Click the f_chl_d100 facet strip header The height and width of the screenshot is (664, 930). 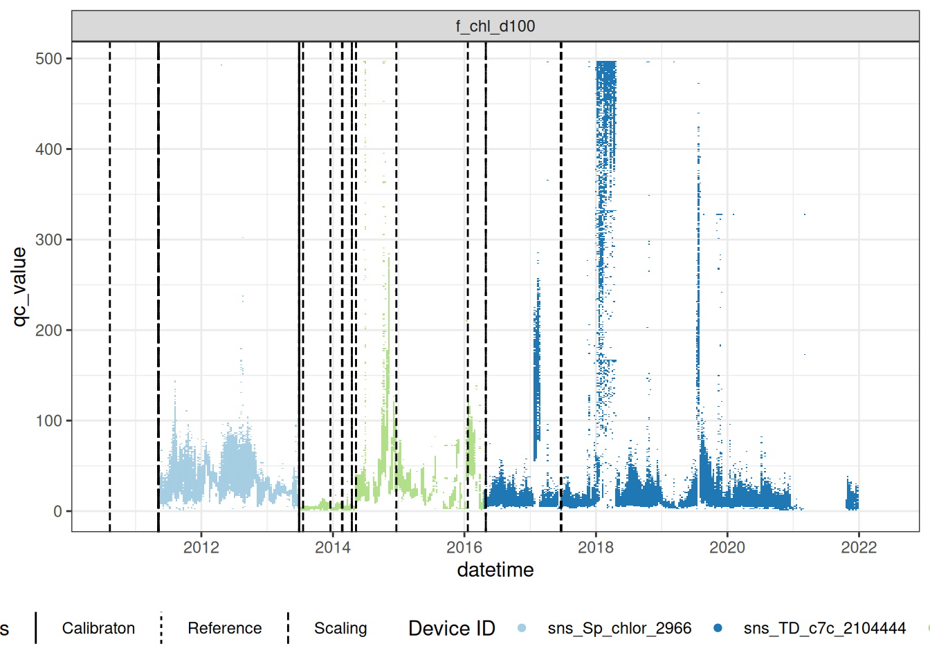(495, 26)
